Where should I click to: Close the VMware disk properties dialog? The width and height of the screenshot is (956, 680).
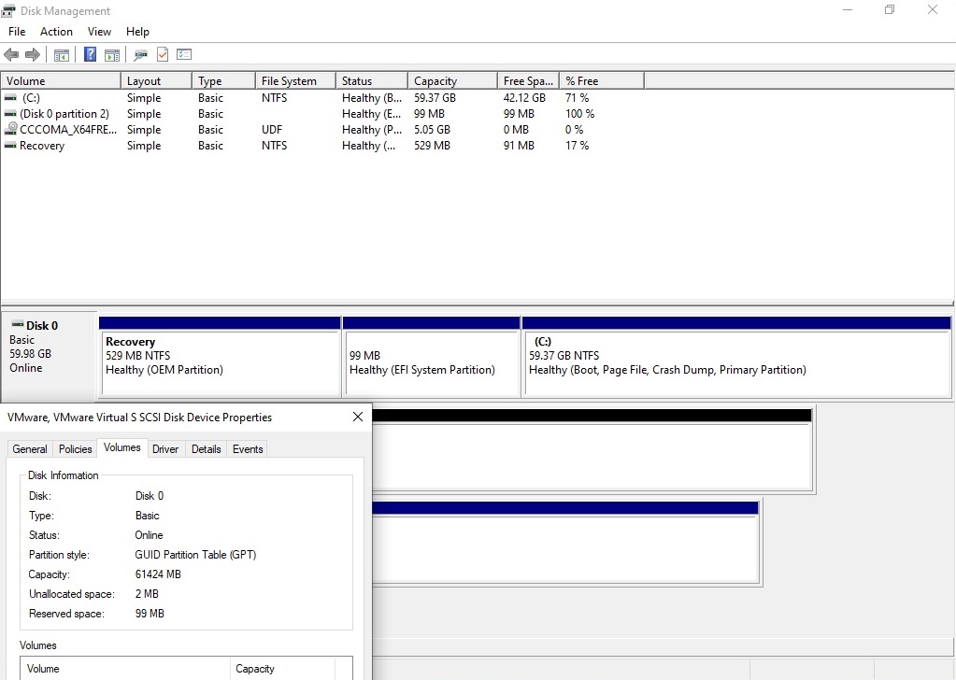tap(358, 418)
